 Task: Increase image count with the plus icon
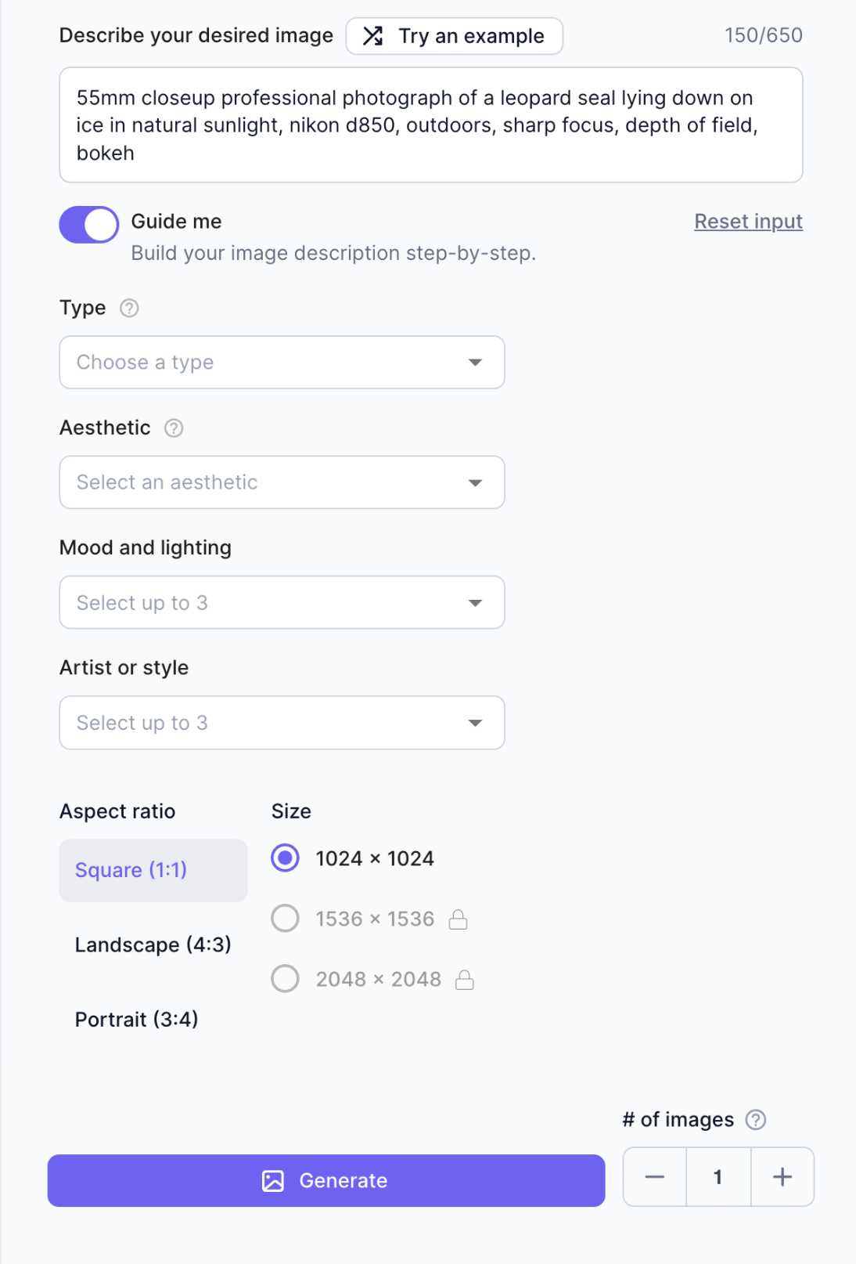coord(782,1177)
